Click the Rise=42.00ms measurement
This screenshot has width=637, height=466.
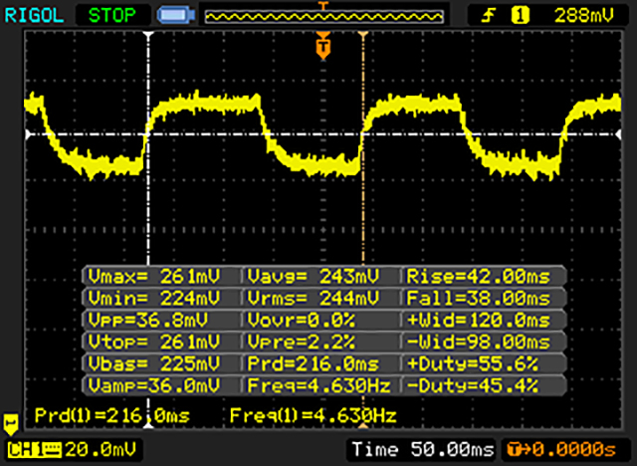(478, 277)
